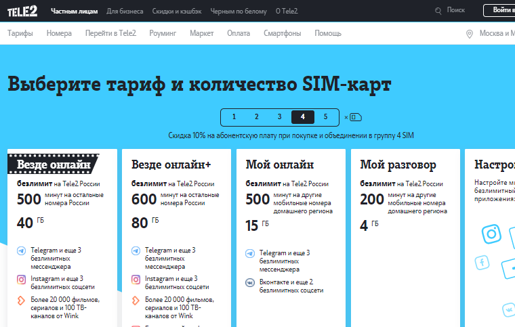515x327 pixels.
Task: Open the Настрой tariff card title
Action: [x=495, y=165]
